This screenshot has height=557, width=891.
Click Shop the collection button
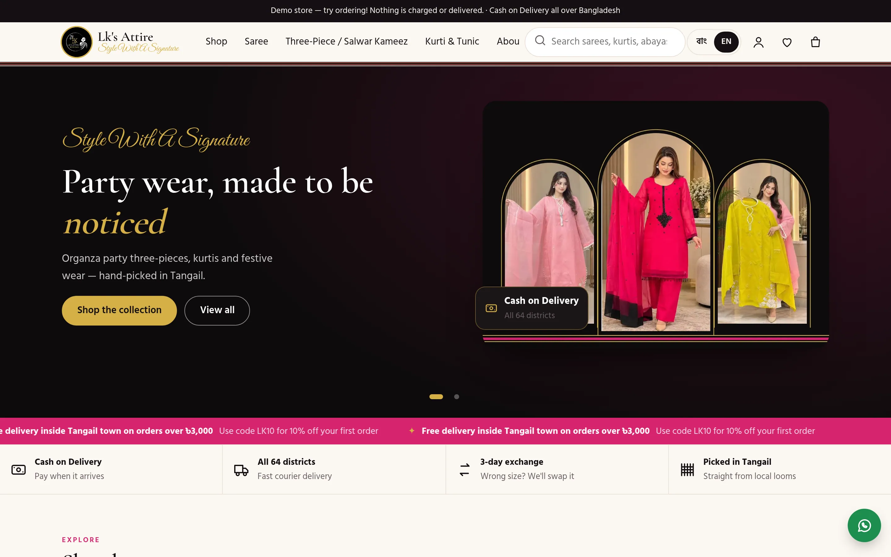(x=119, y=310)
